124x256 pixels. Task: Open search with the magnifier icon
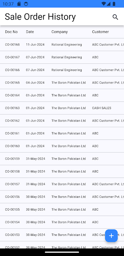[x=115, y=17]
